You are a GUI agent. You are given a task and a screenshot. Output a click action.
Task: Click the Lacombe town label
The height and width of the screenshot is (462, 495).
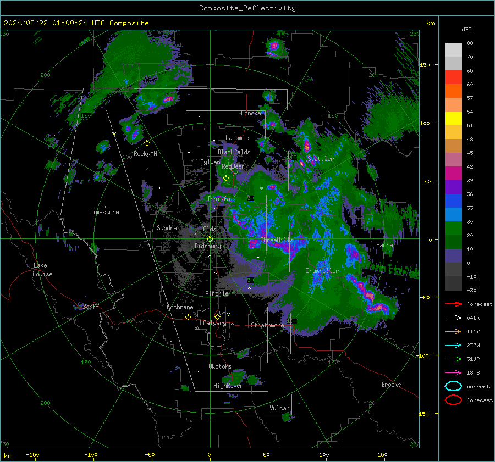237,138
